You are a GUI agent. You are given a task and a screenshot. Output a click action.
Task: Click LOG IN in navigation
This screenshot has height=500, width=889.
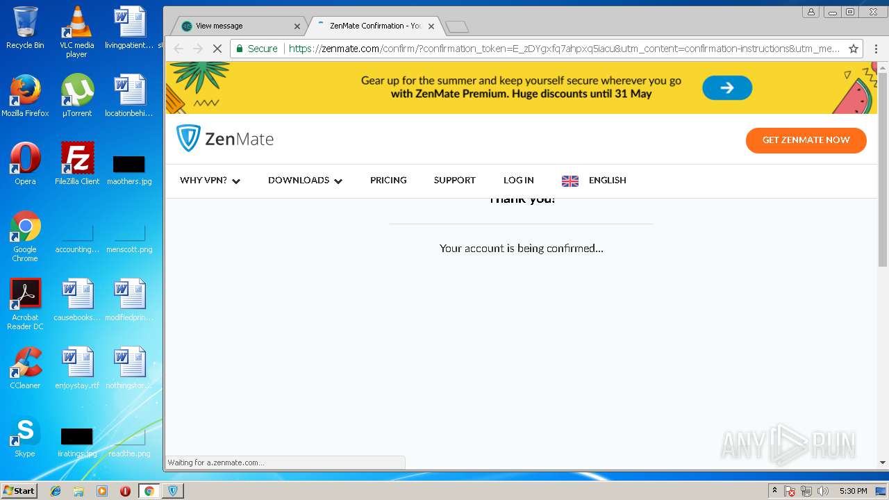(x=519, y=181)
